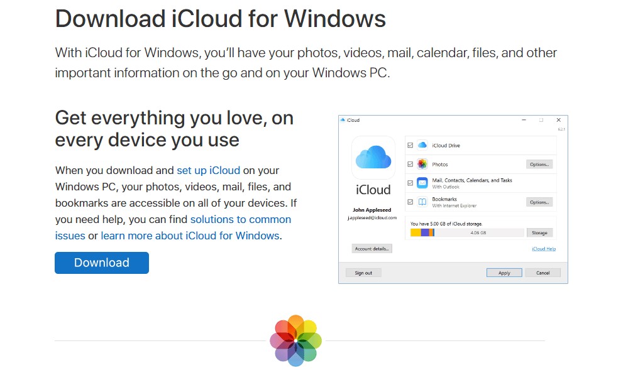Open Bookmarks Options button
633x370 pixels.
click(539, 202)
